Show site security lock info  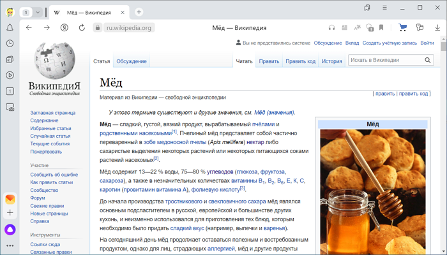(98, 27)
